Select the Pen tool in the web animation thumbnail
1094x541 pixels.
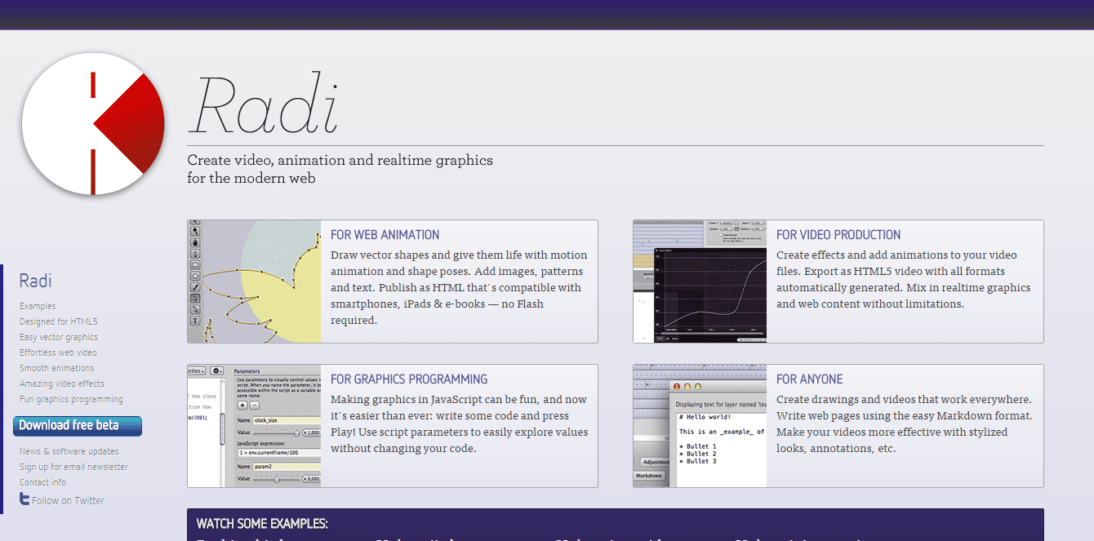[195, 254]
